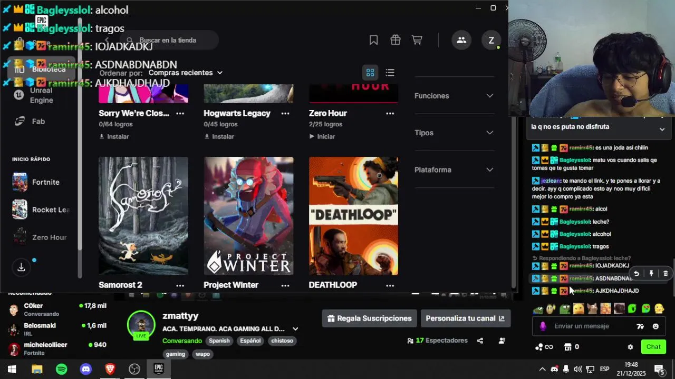This screenshot has height=379, width=675.
Task: Expand the Funciones filter
Action: (454, 96)
